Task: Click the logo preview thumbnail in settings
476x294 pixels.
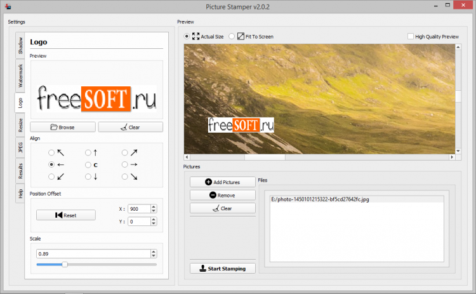Action: click(96, 98)
